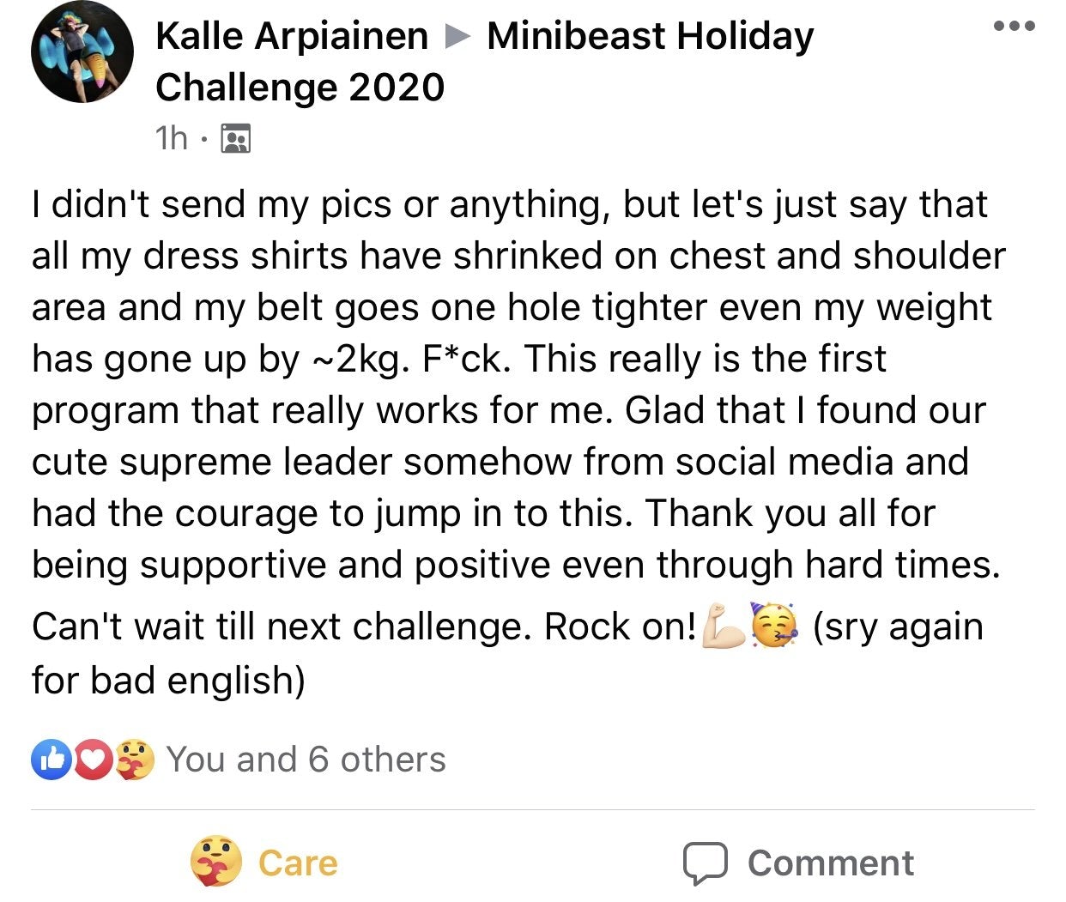1066x902 pixels.
Task: Click the "Rock on!" text in post
Action: pyautogui.click(x=620, y=627)
